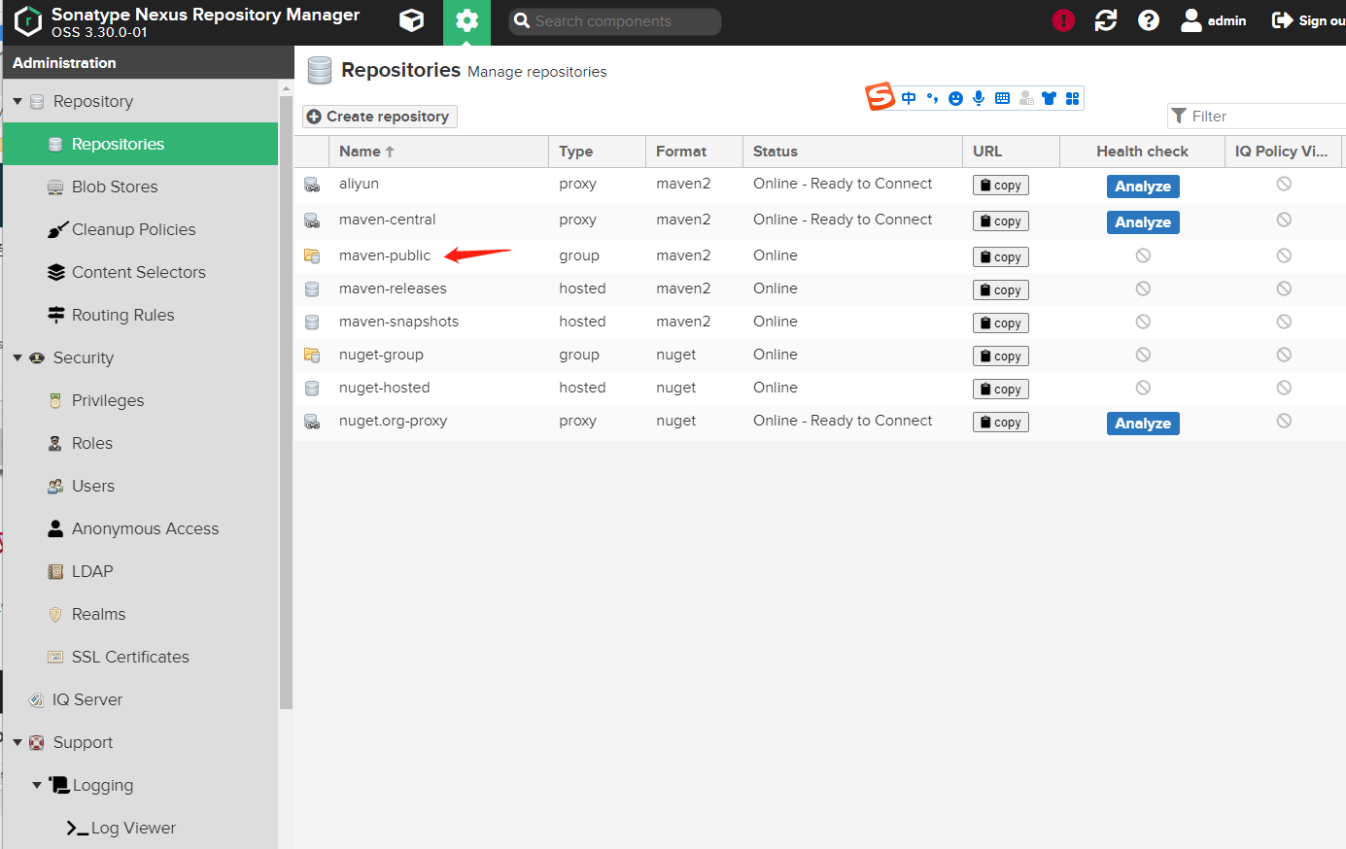The height and width of the screenshot is (849, 1346).
Task: Copy URL for nuget-group repository
Action: (1000, 357)
